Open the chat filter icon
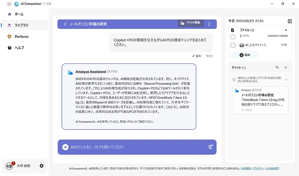 [x=285, y=68]
